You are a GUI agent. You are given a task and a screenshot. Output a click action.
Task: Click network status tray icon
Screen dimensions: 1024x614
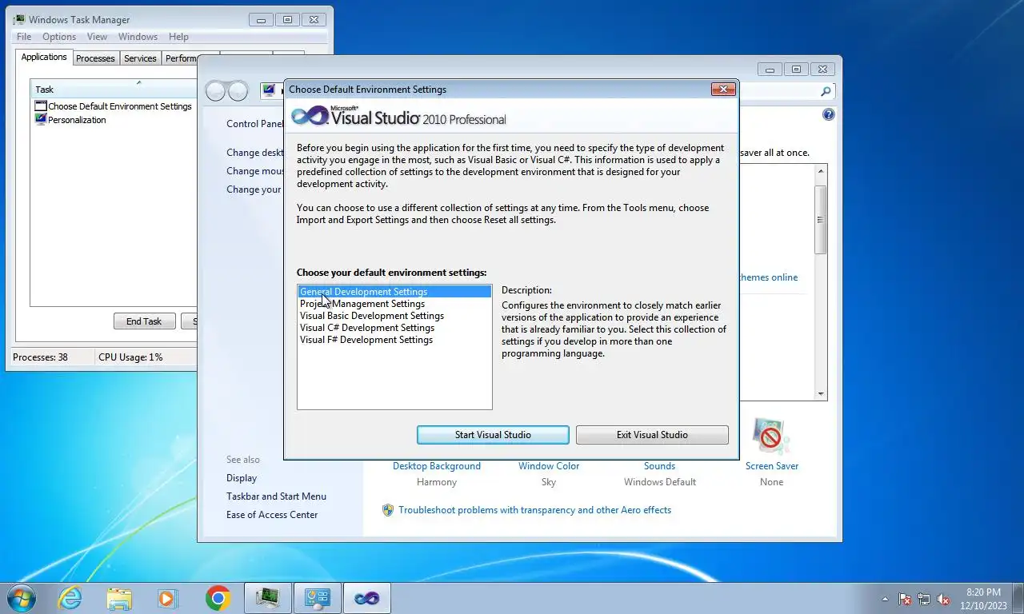pyautogui.click(x=924, y=599)
